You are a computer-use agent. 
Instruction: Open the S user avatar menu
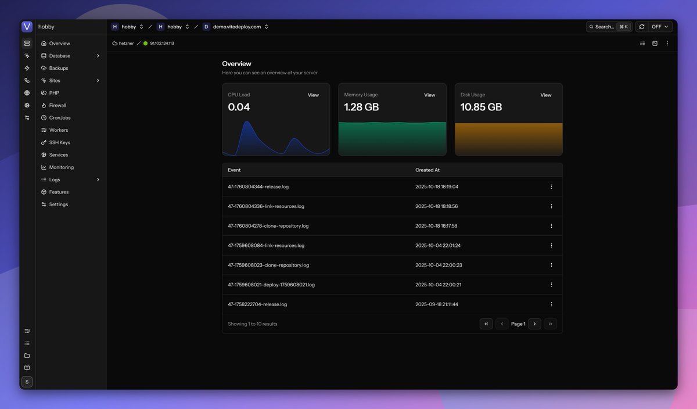[x=27, y=382]
